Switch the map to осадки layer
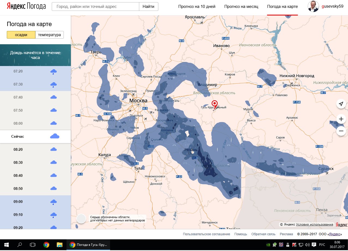Viewport: 348px width, 251px height. (x=21, y=35)
